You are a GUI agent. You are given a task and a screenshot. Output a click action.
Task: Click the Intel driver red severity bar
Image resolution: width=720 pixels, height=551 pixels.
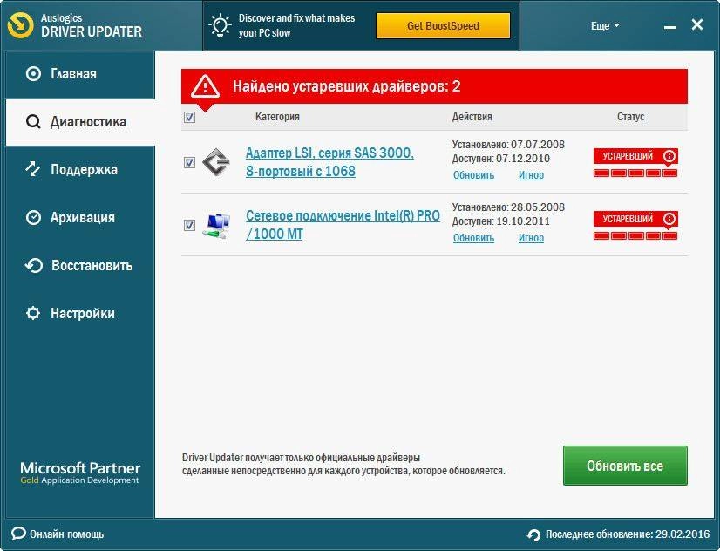pos(635,236)
